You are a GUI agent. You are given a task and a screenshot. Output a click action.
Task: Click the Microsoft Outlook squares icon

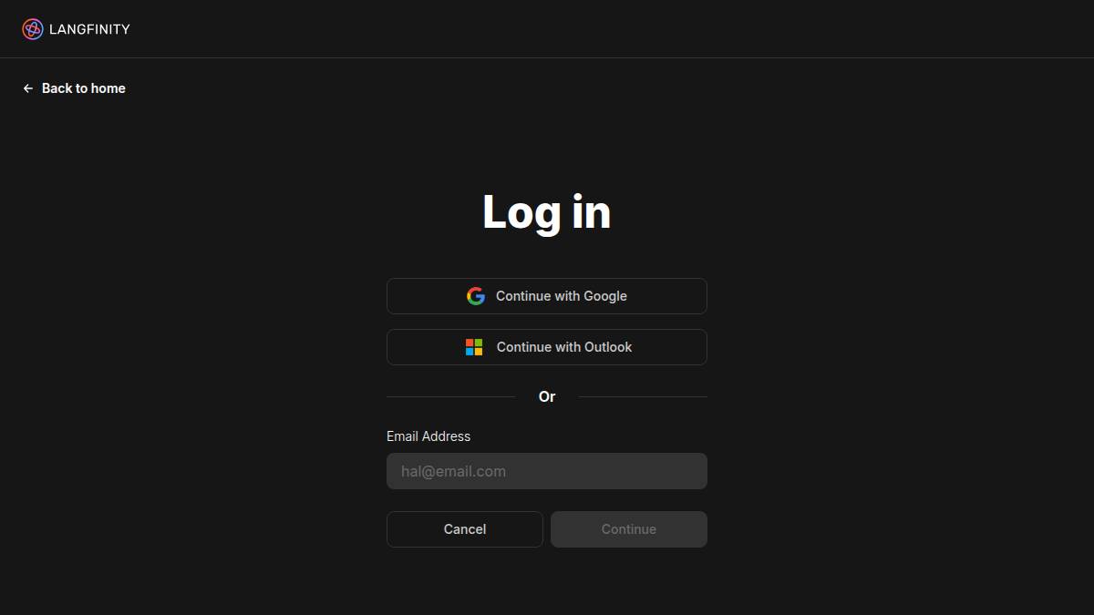coord(474,346)
